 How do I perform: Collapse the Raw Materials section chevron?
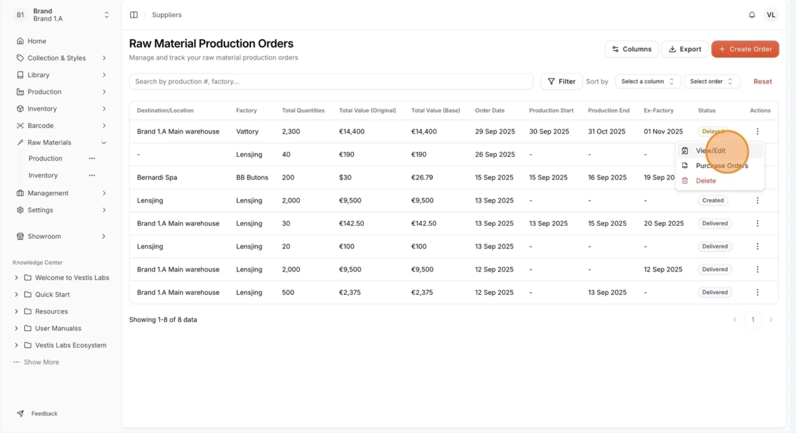(x=104, y=143)
